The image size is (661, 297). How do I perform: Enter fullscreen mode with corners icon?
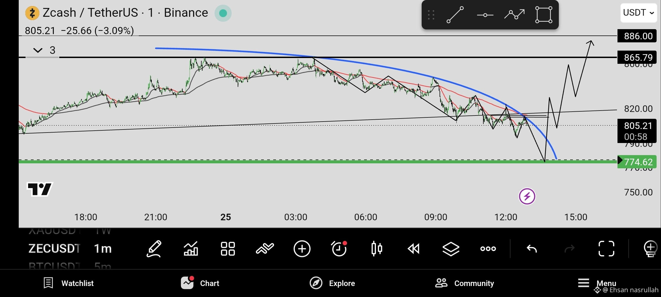coord(606,249)
